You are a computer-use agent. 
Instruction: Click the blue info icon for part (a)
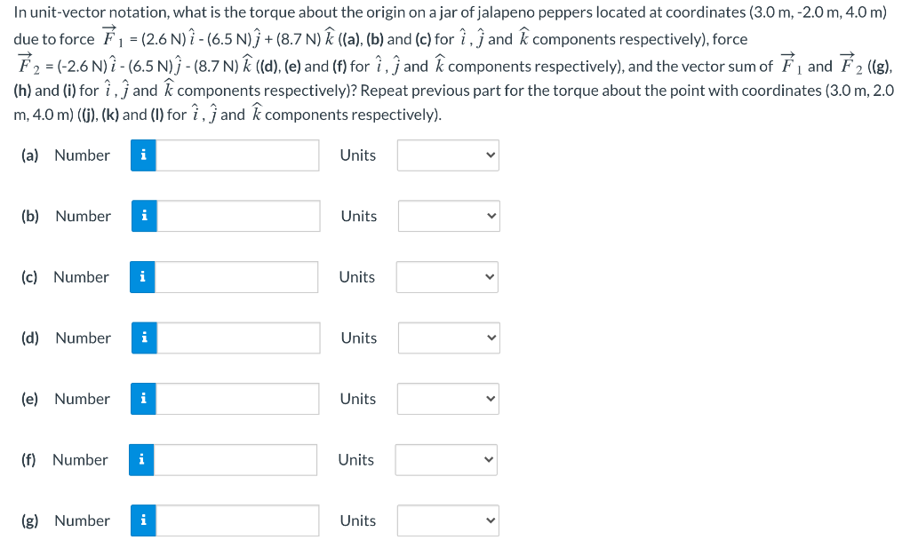(143, 155)
